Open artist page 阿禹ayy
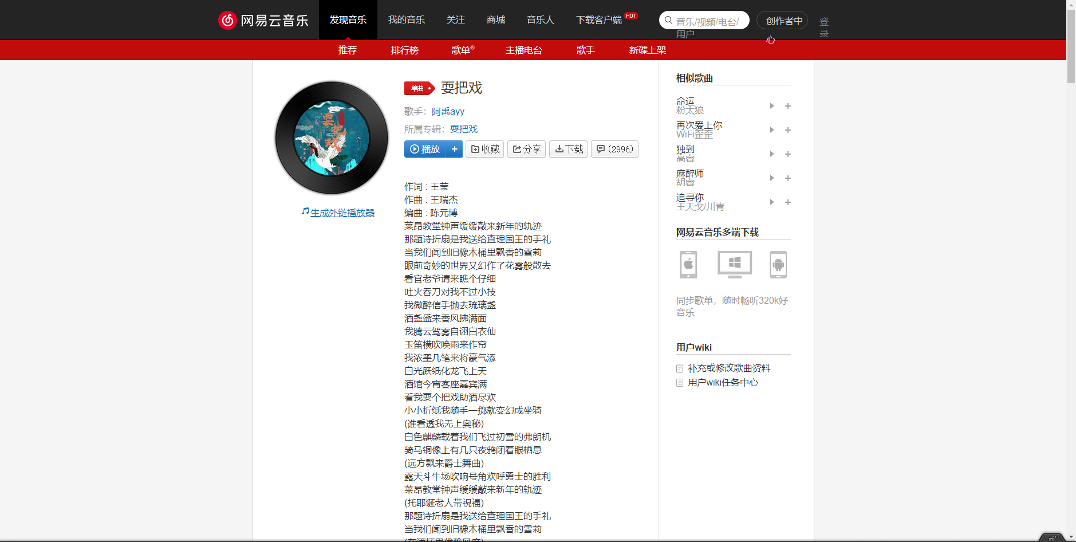 point(448,111)
